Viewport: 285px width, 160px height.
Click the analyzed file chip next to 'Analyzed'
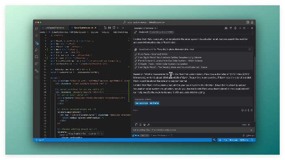pyautogui.click(x=161, y=32)
